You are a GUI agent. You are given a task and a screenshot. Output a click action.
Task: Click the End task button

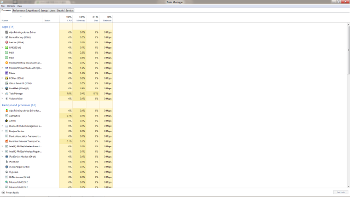pyautogui.click(x=341, y=193)
